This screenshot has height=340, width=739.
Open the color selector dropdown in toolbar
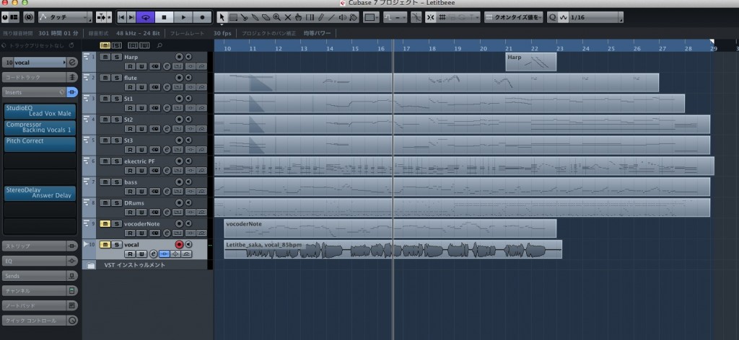click(x=371, y=17)
